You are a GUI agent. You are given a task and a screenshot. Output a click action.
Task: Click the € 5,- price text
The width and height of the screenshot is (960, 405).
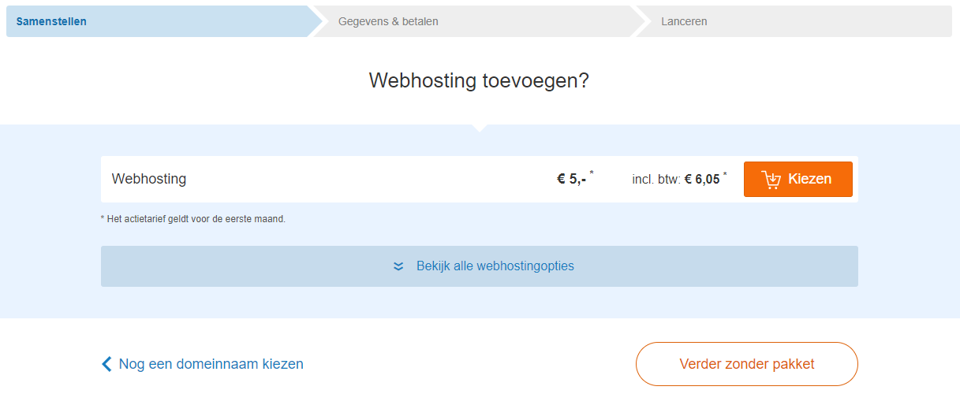pyautogui.click(x=572, y=179)
